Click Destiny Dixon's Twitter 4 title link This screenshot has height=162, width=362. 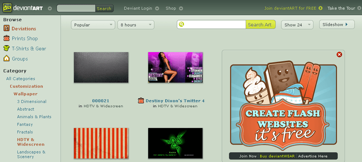click(175, 101)
